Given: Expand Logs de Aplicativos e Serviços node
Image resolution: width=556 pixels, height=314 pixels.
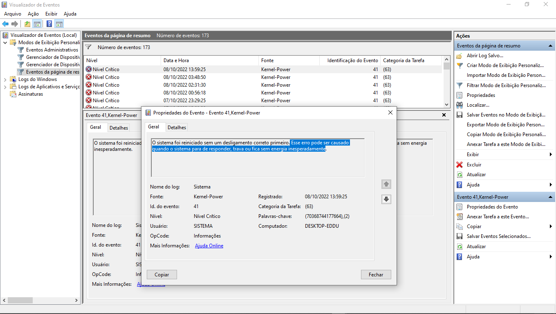Looking at the screenshot, I should coord(5,87).
